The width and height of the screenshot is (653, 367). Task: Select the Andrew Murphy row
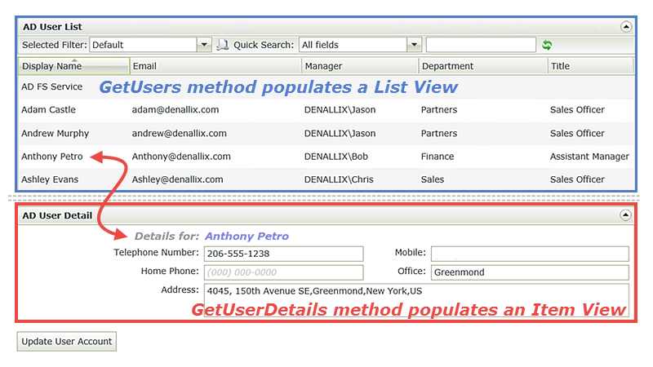click(326, 133)
